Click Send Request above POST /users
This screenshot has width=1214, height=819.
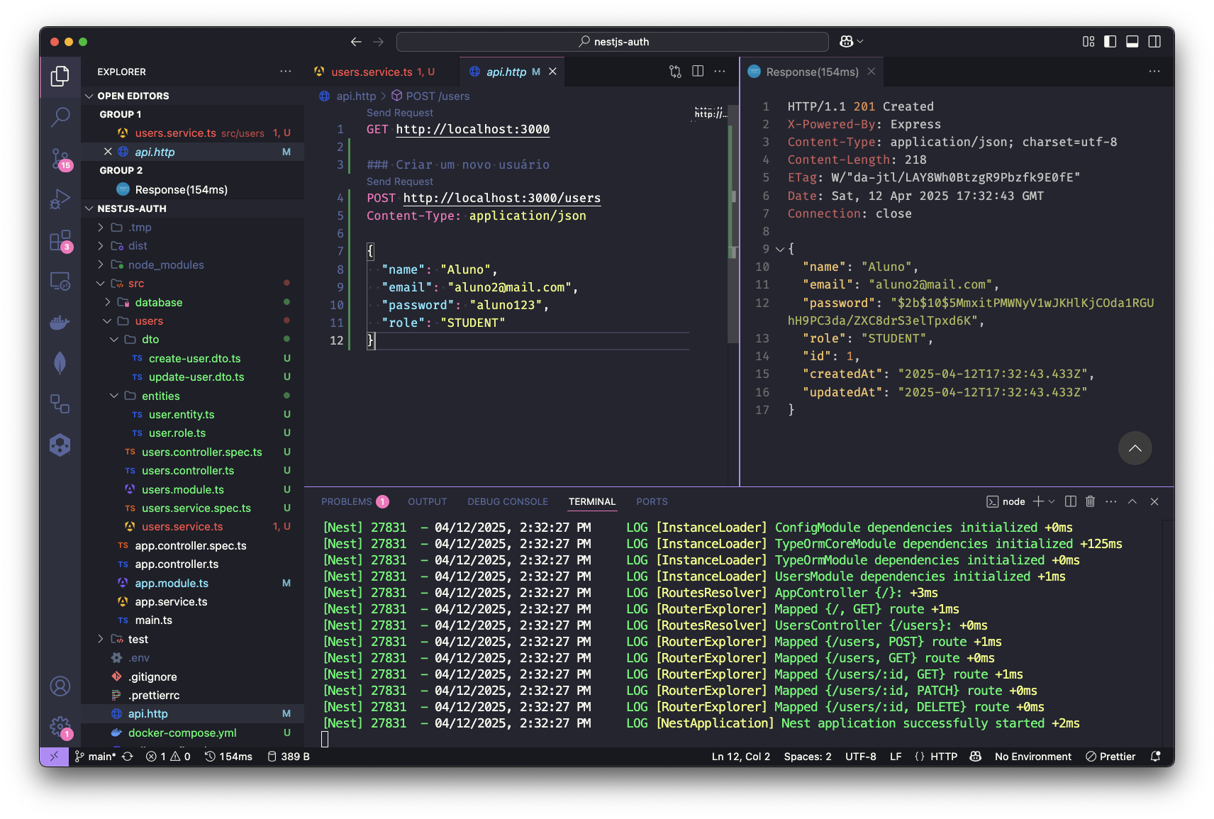400,182
